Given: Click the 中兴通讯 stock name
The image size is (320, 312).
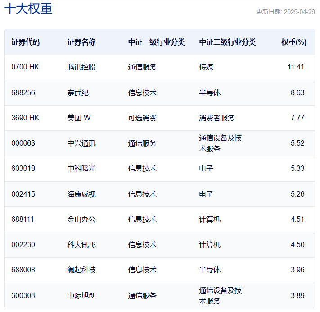Looking at the screenshot, I should pyautogui.click(x=81, y=143).
